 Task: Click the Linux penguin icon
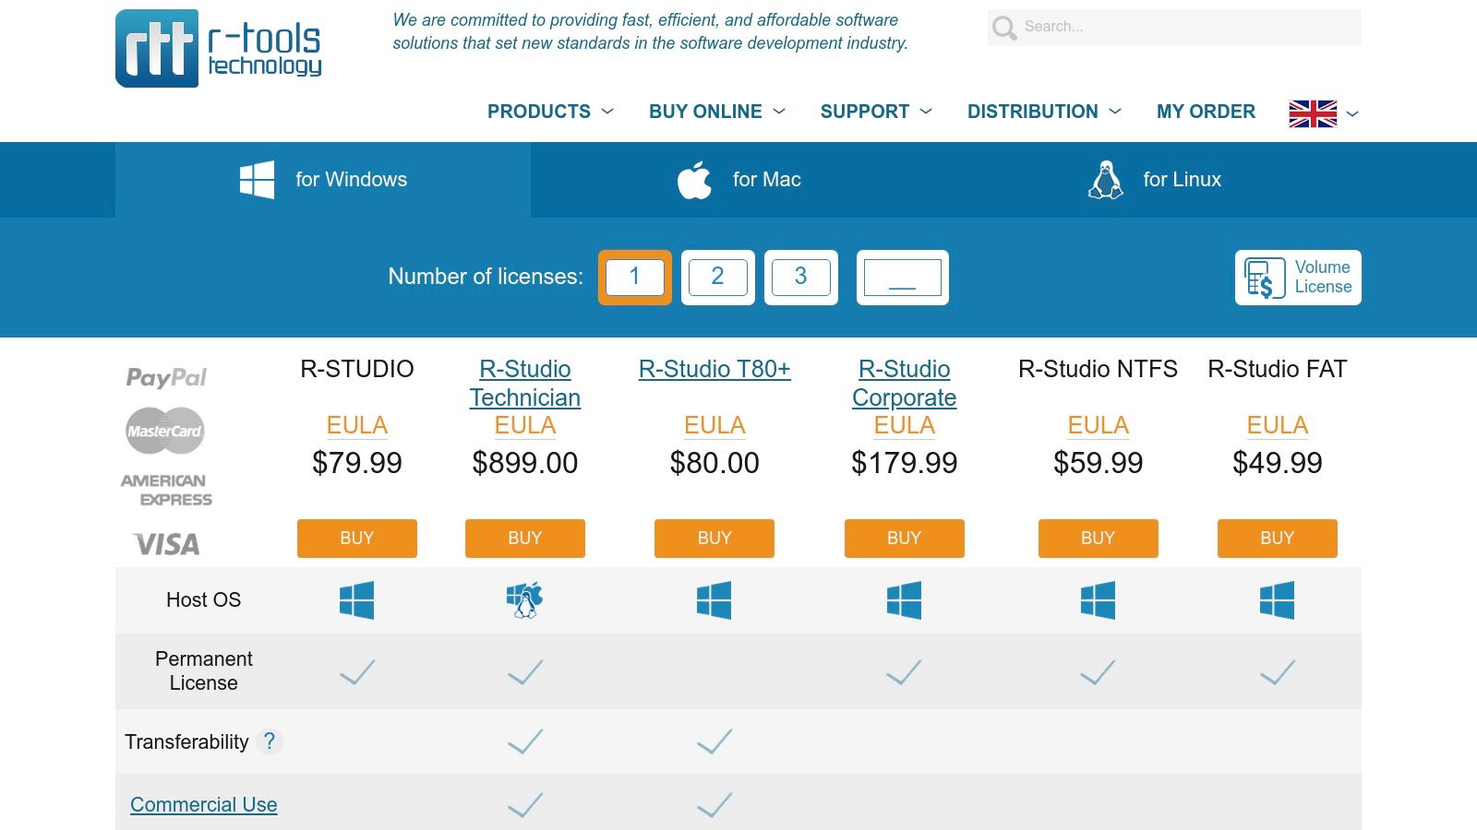tap(1105, 180)
